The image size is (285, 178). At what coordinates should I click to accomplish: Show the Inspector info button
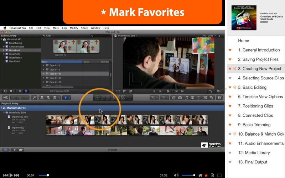tap(219, 98)
